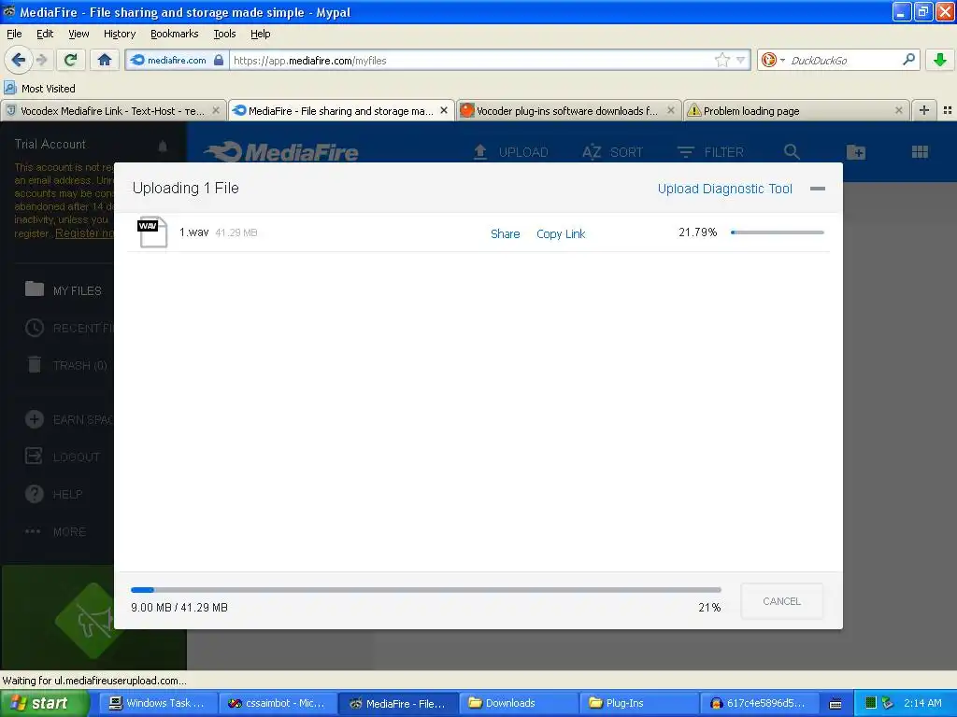Click the UPLOAD button in header
The height and width of the screenshot is (717, 957).
pos(511,152)
